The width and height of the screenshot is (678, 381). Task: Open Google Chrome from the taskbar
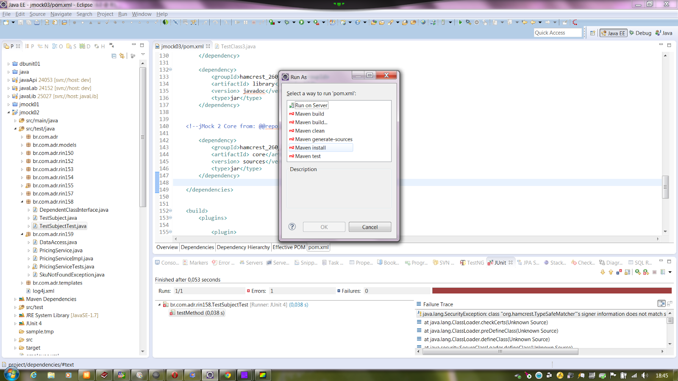click(228, 375)
